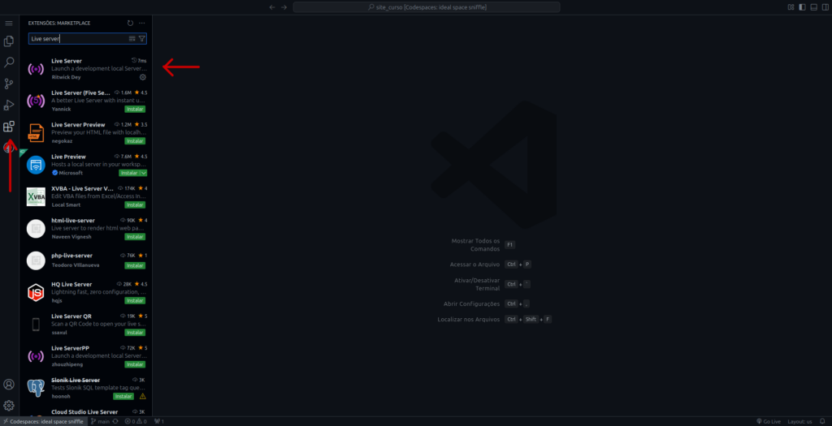Open the Source Control view
The image size is (832, 426).
[x=9, y=84]
